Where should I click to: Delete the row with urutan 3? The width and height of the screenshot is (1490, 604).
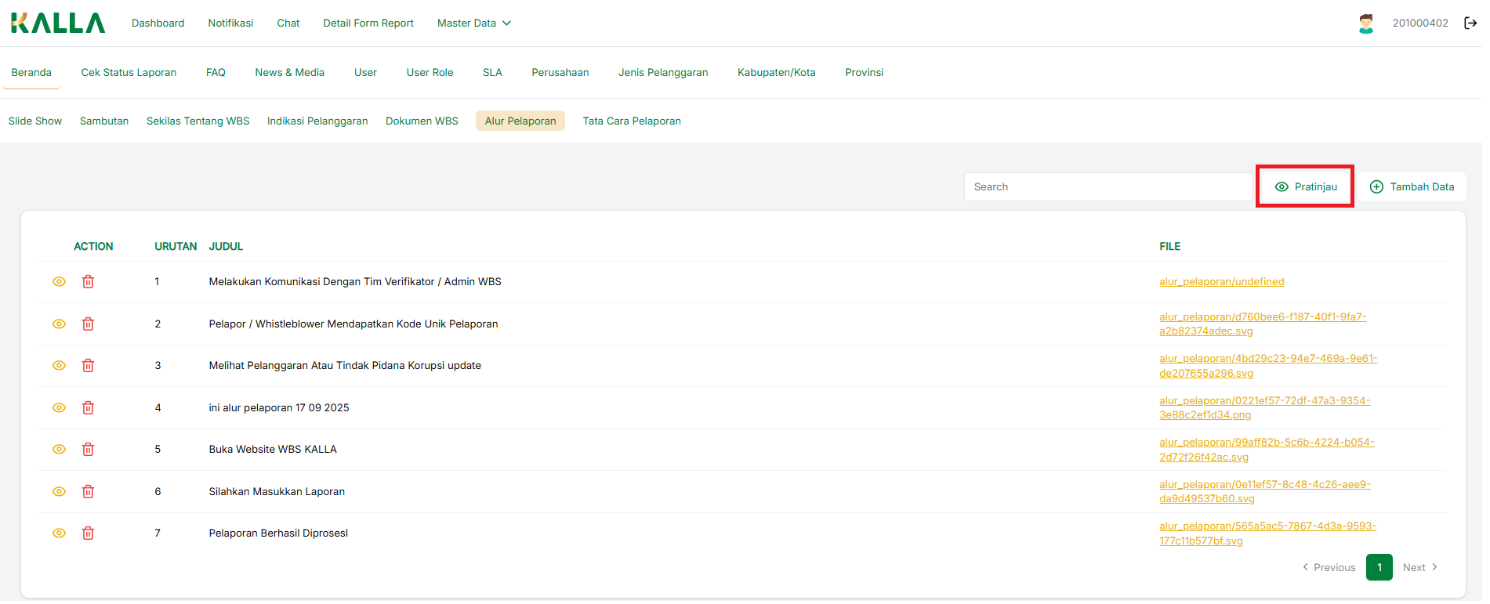click(88, 366)
